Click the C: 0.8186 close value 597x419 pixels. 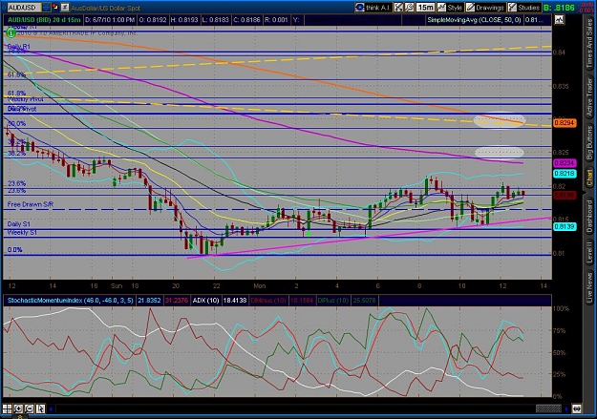click(246, 20)
